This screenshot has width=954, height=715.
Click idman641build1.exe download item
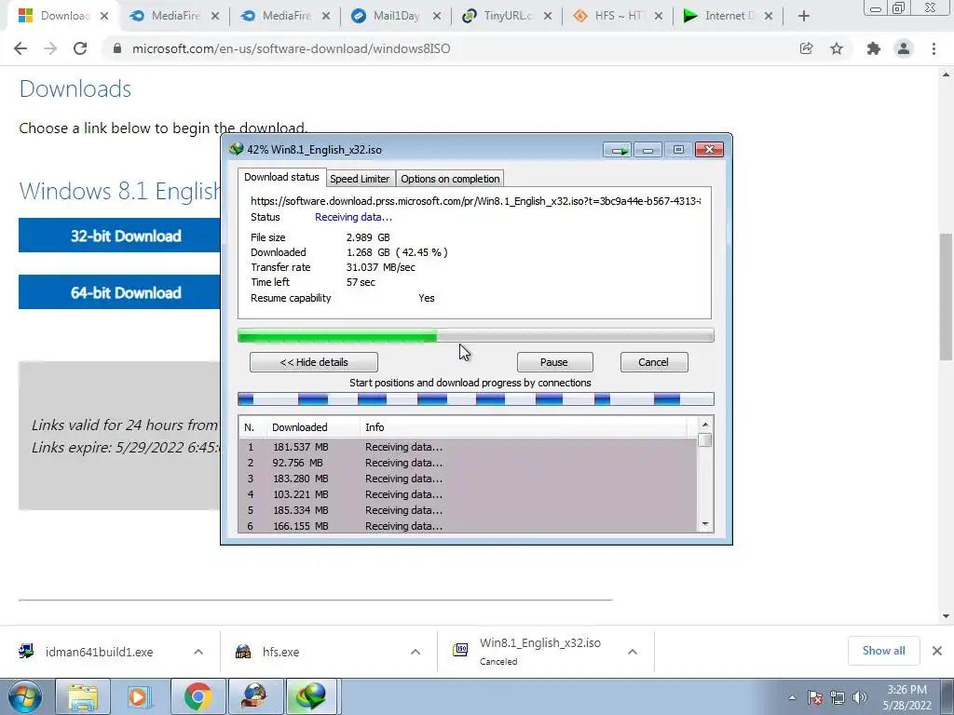(99, 652)
